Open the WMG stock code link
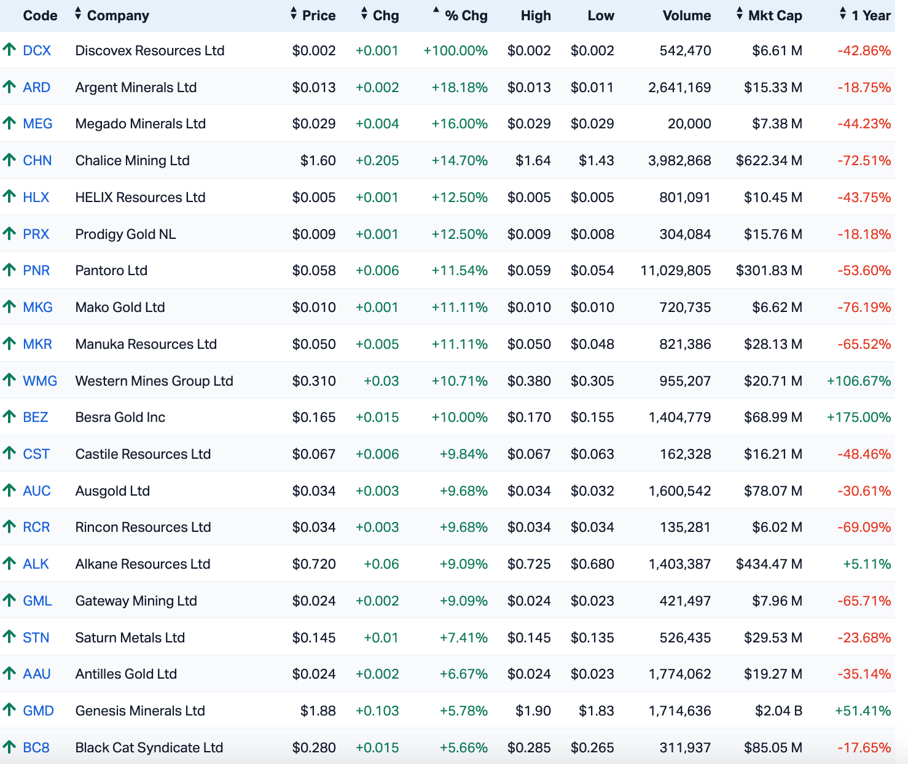Image resolution: width=908 pixels, height=764 pixels. click(40, 381)
